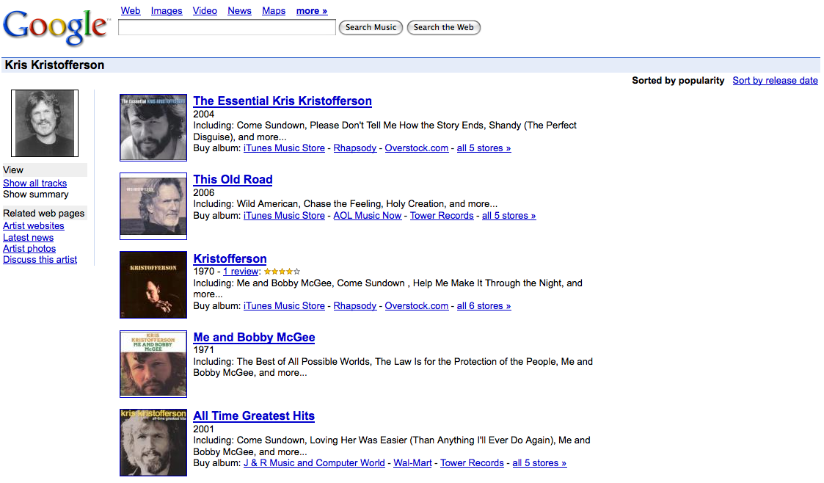Click All Time Greatest Hits album cover
The width and height of the screenshot is (824, 483).
pos(153,443)
